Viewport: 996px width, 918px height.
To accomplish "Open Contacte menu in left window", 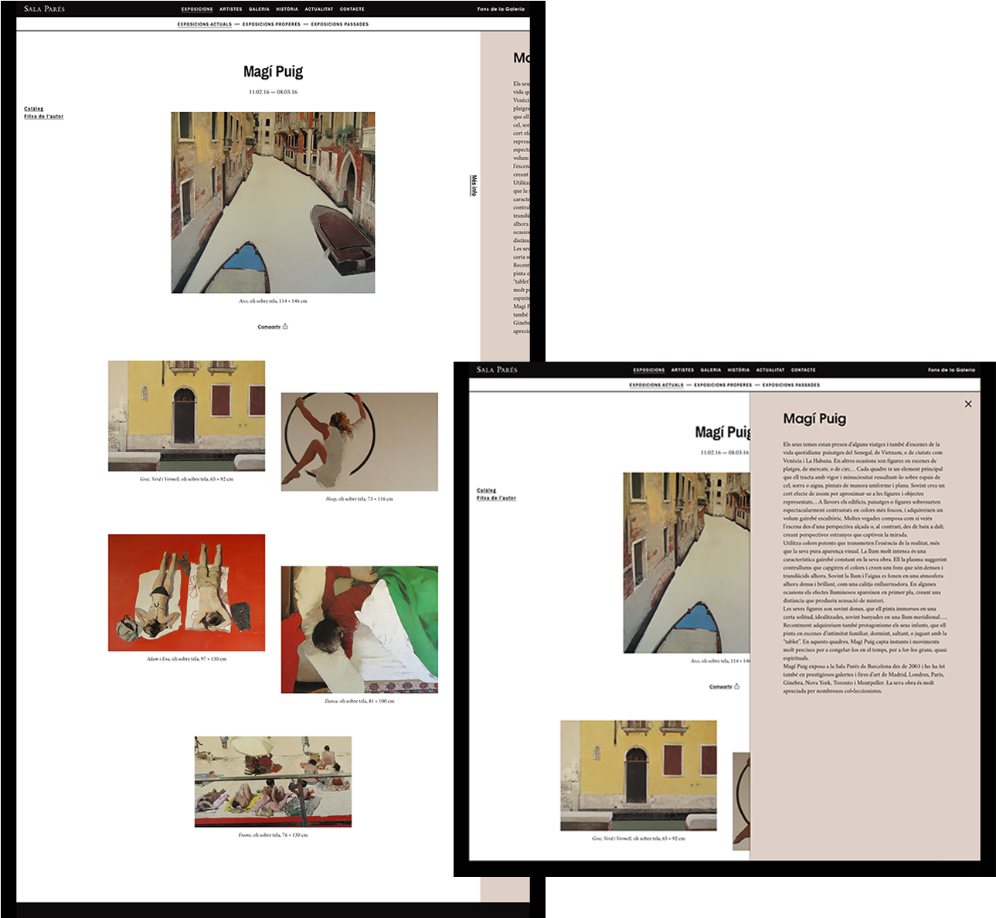I will pos(352,9).
